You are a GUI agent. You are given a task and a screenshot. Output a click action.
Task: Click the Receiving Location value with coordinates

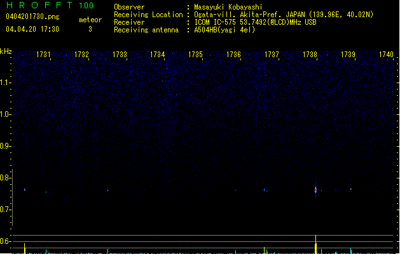tap(284, 15)
